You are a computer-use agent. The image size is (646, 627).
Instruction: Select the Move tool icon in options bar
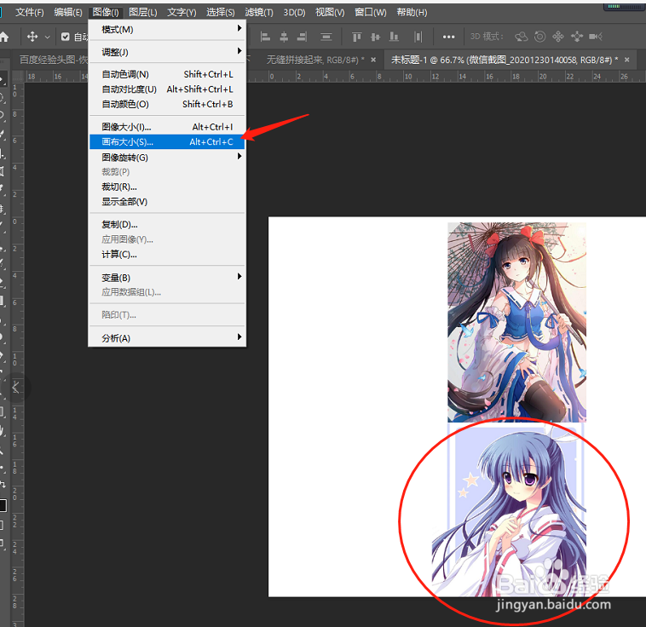click(x=32, y=37)
